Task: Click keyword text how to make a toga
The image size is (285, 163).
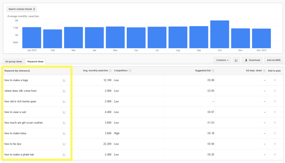Action: click(x=16, y=80)
